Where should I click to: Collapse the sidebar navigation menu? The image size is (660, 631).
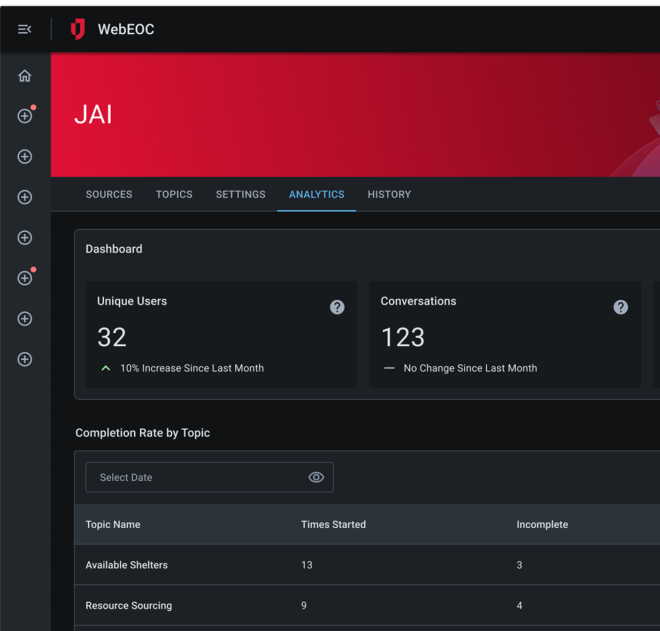click(25, 29)
